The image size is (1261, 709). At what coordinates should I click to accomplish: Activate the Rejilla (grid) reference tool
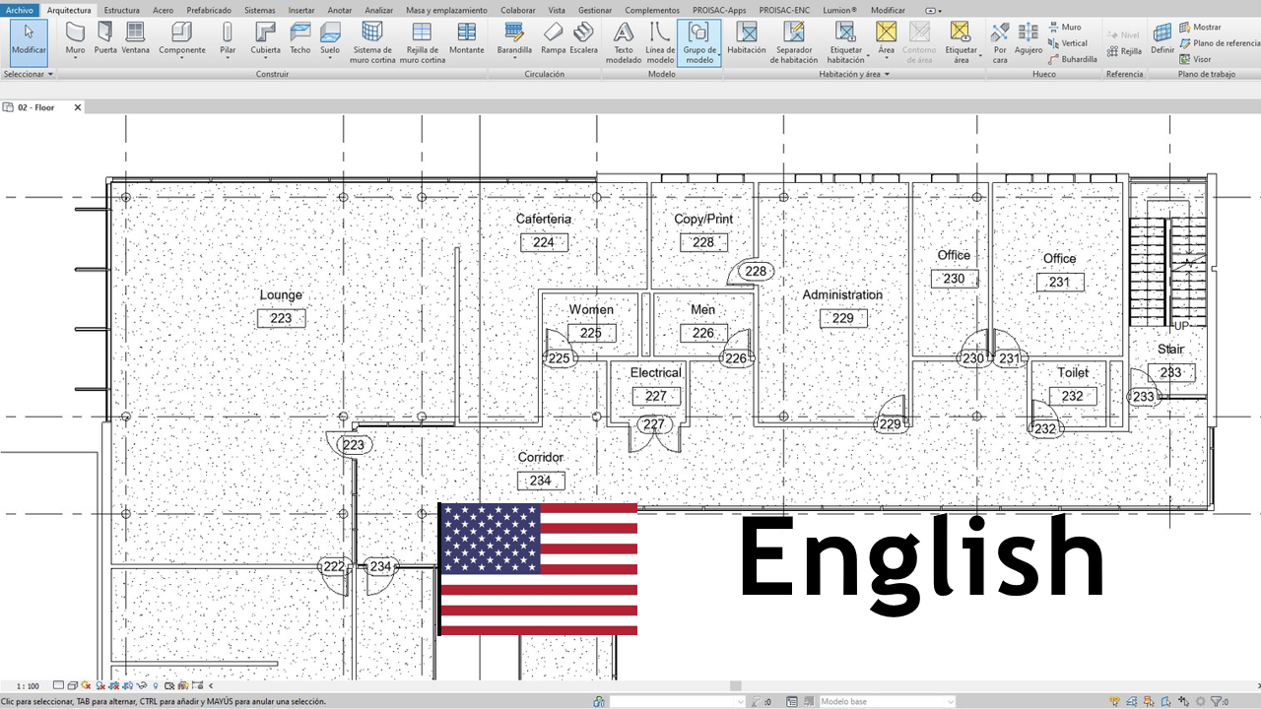1124,51
